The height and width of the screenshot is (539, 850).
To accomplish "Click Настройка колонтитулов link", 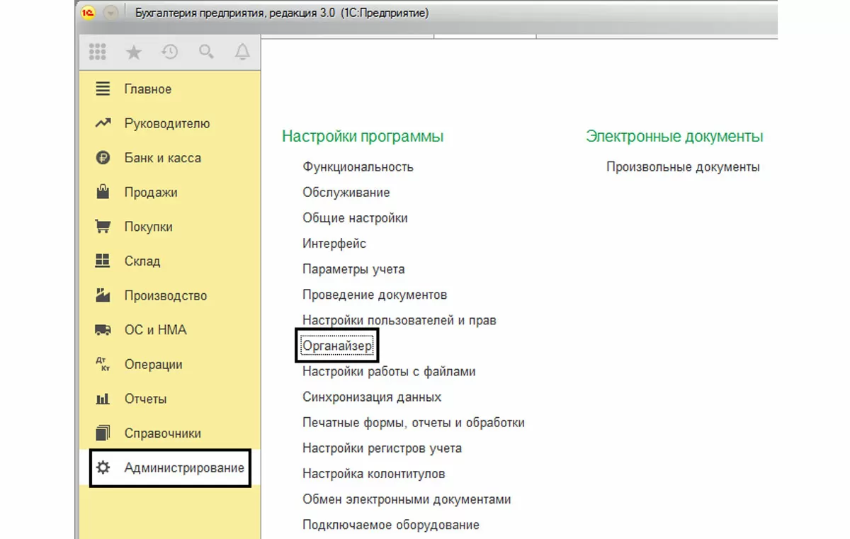I will pos(373,474).
